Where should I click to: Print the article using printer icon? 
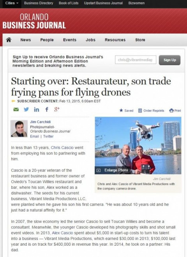[x=171, y=110]
